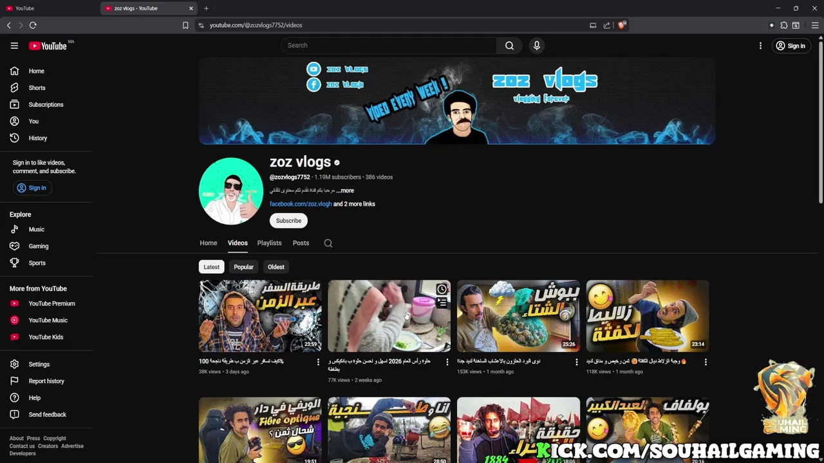
Task: Start voice search with microphone
Action: 536,46
